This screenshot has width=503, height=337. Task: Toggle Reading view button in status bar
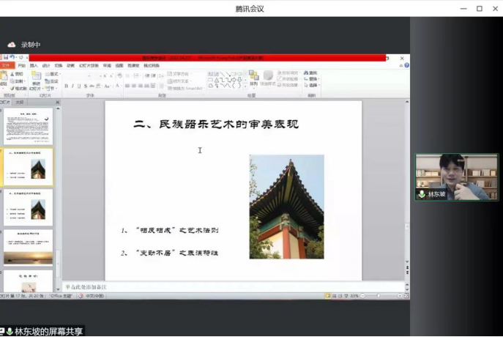[340, 296]
